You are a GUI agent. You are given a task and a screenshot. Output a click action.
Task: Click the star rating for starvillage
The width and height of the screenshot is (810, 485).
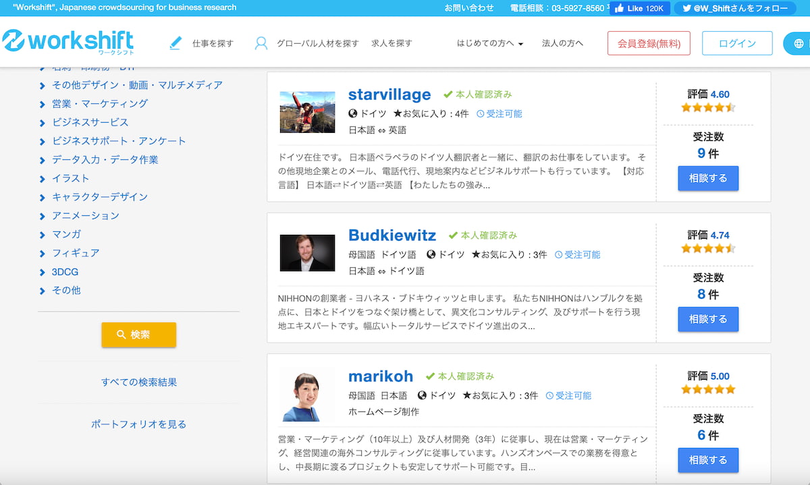tap(707, 107)
